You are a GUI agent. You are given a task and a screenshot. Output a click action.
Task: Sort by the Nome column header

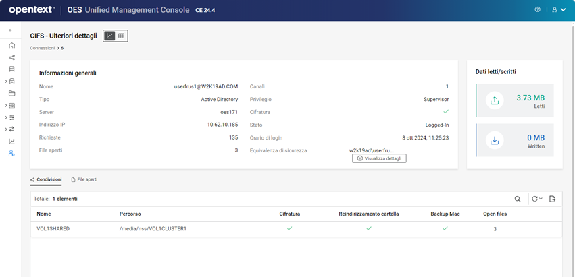pyautogui.click(x=44, y=214)
